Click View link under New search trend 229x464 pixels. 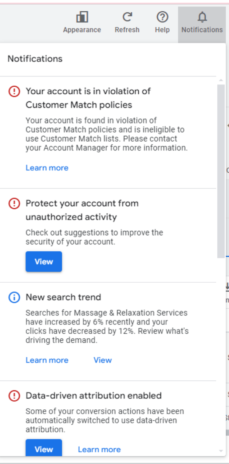[102, 360]
